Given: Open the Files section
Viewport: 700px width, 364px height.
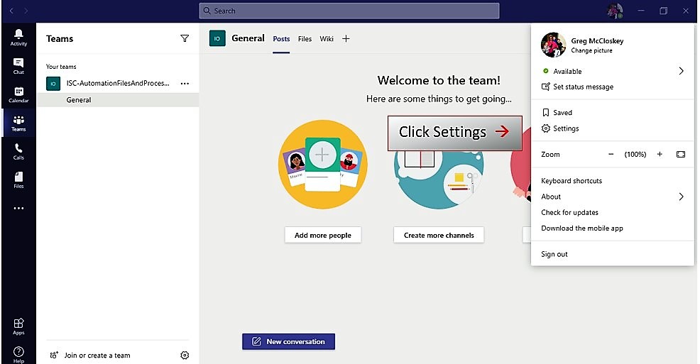Looking at the screenshot, I should 18,180.
